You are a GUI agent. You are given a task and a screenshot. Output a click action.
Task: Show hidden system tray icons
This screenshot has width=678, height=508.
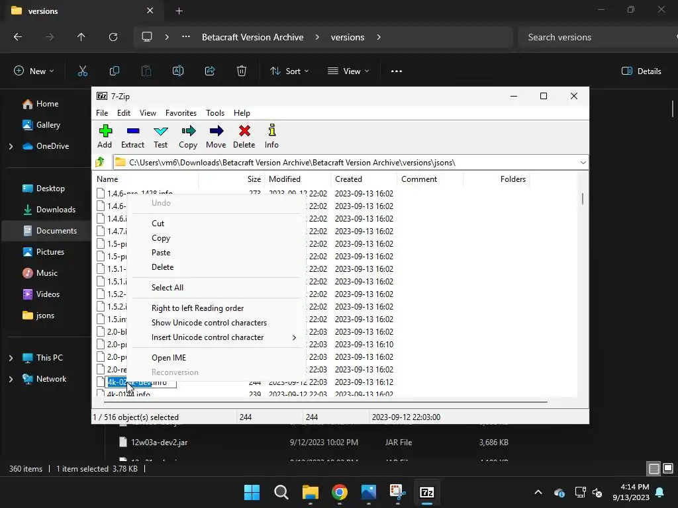(x=538, y=492)
